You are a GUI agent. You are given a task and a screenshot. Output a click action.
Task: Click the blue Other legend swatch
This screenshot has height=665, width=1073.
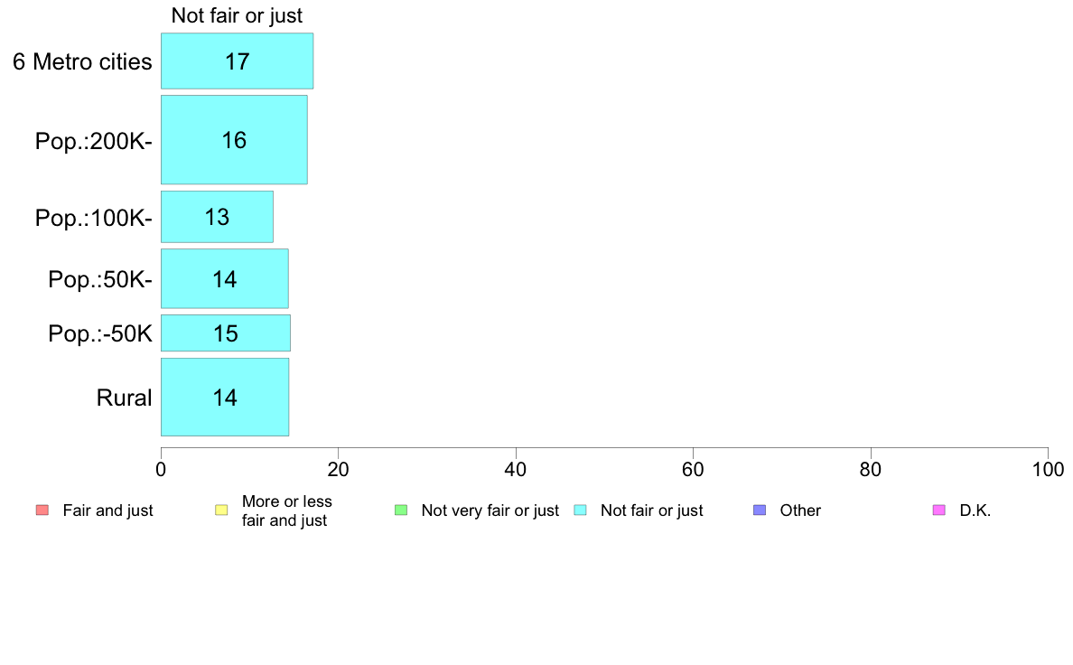coord(760,510)
